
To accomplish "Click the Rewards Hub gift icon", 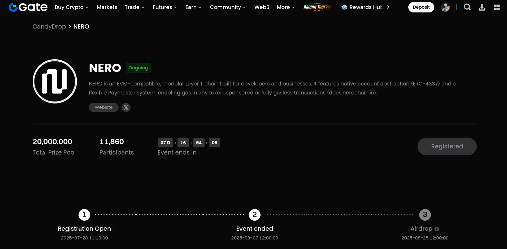I will pyautogui.click(x=344, y=7).
